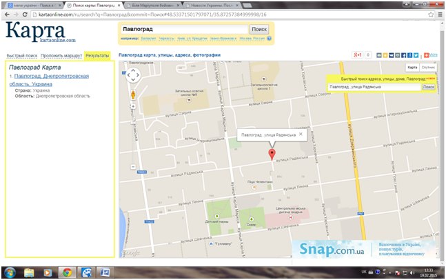
Task: Open File Explorer from the taskbar
Action: tap(29, 272)
